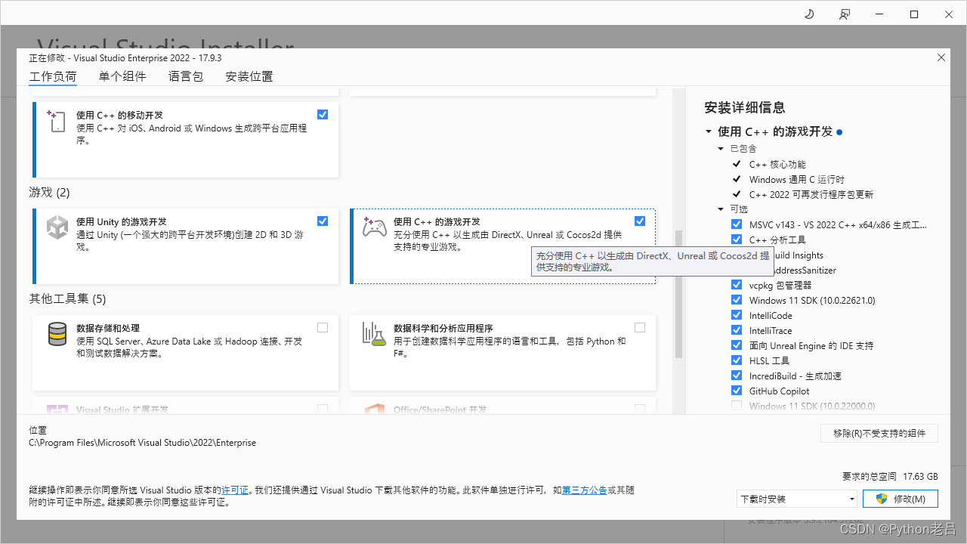This screenshot has height=544, width=967.
Task: Uncheck IncrediBuild build acceleration option
Action: click(737, 376)
